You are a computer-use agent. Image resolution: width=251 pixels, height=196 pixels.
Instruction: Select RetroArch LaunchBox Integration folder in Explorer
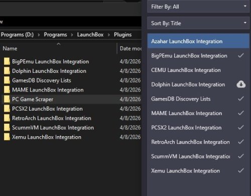pos(52,118)
